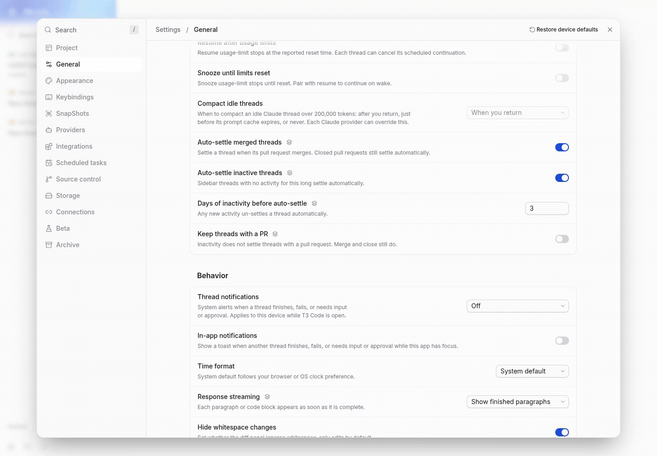Screen dimensions: 657x456
Task: Go to Keybindings settings
Action: pos(92,97)
